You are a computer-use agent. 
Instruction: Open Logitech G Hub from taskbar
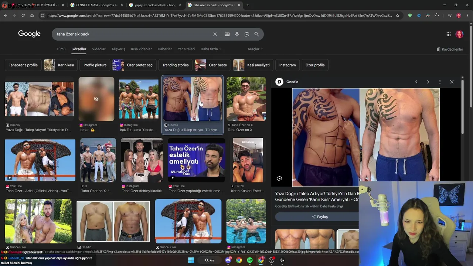282,260
